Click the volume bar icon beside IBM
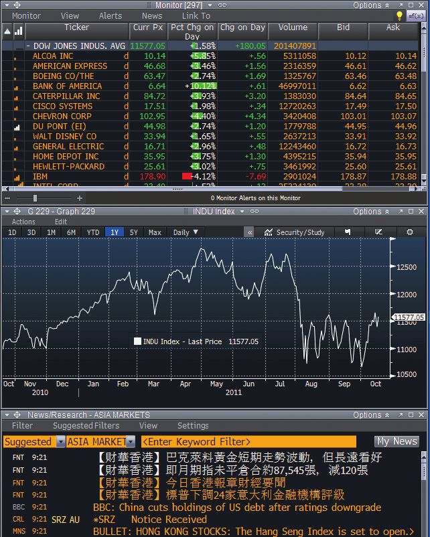The width and height of the screenshot is (430, 537). [17, 177]
